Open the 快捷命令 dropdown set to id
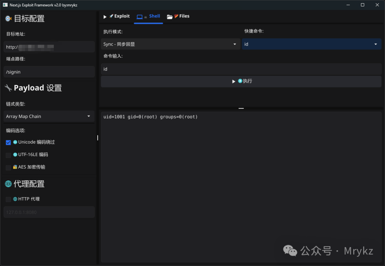Viewport: 385px width, 266px height. [311, 44]
